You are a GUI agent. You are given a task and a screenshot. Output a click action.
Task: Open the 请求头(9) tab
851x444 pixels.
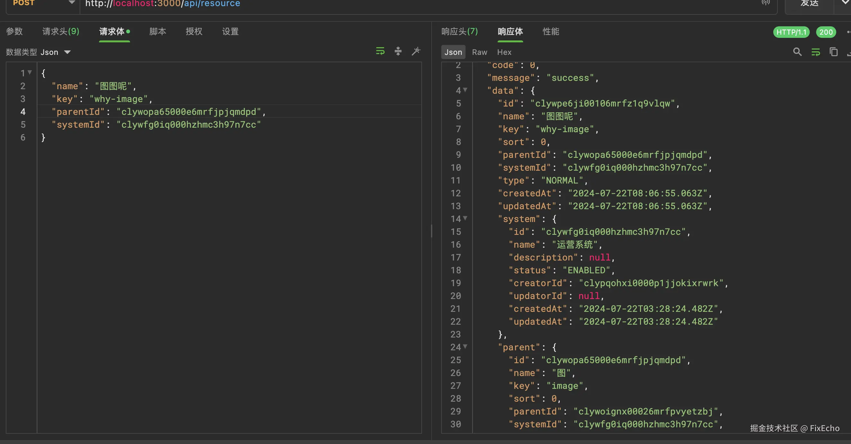[x=61, y=31]
